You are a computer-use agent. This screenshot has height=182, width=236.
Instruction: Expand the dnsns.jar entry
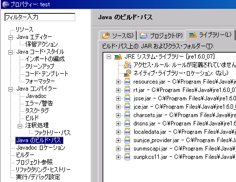click(x=118, y=123)
